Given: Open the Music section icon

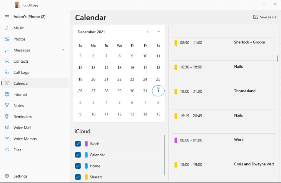Looking at the screenshot, I should click(7, 28).
